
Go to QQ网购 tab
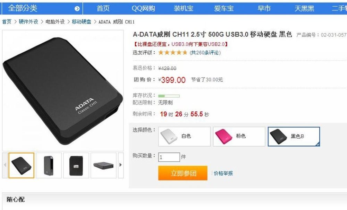pos(143,8)
